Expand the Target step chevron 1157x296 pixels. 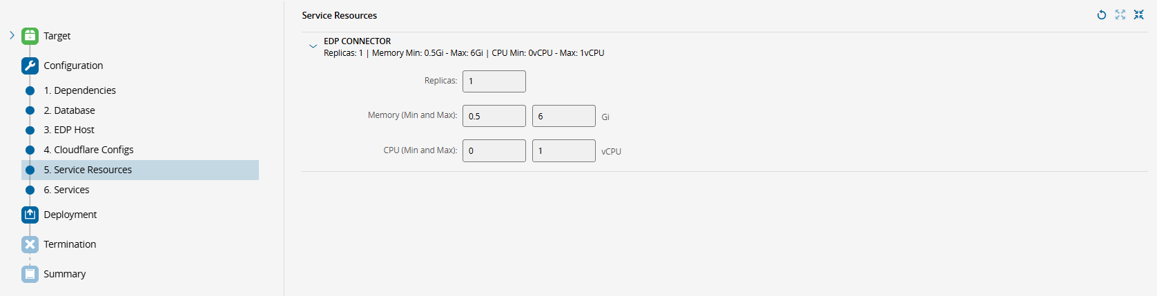12,35
